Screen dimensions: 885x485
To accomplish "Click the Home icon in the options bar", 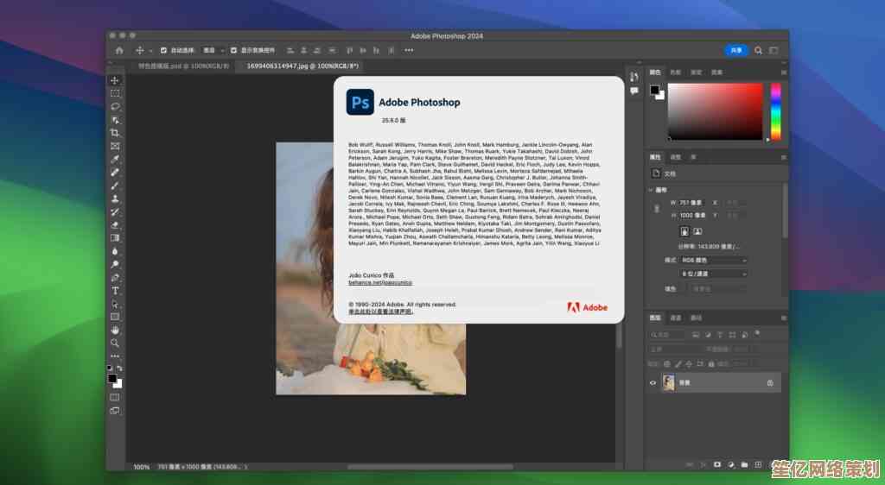I will coord(119,51).
